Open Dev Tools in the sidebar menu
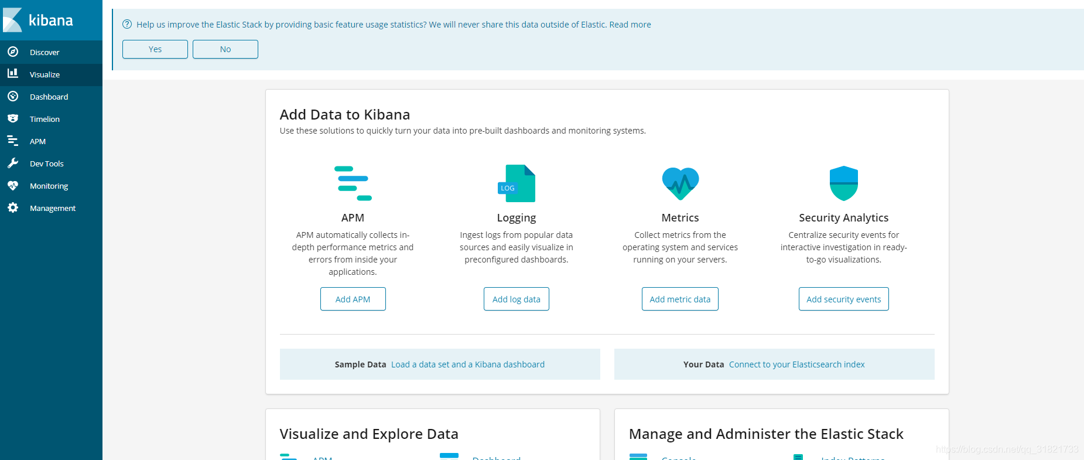This screenshot has height=460, width=1084. (51, 163)
